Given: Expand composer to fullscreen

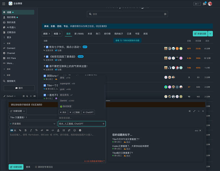Looking at the screenshot, I should click(194, 111).
